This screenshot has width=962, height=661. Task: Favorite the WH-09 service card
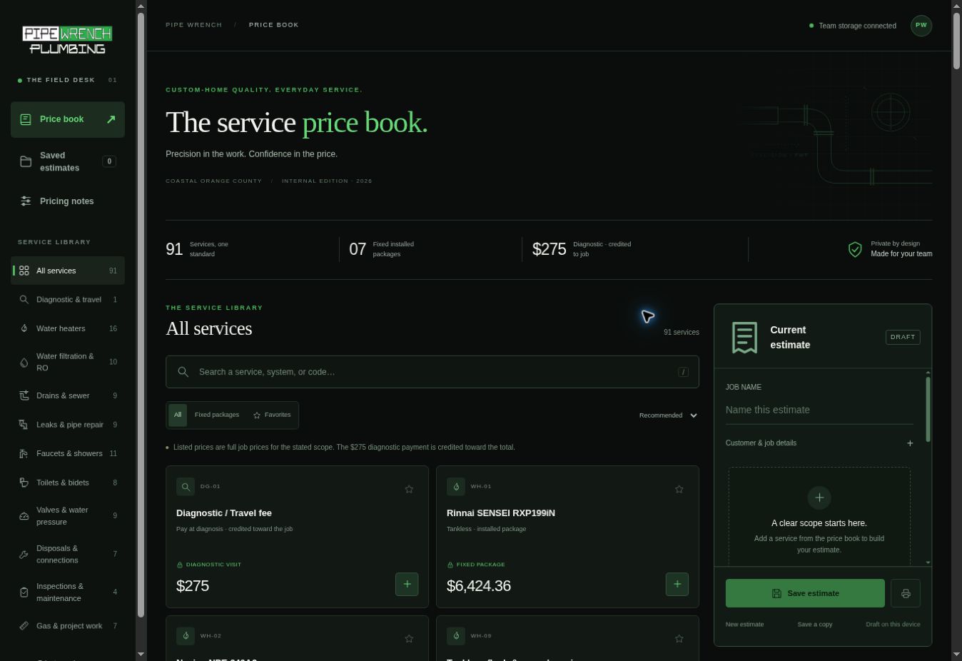[679, 638]
